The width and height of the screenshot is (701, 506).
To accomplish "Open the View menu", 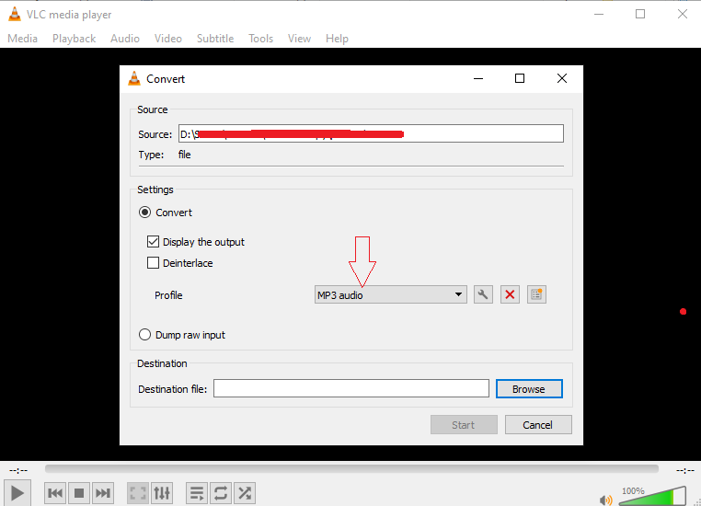I will coord(299,39).
